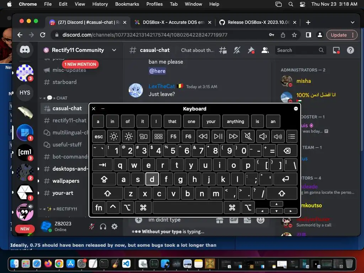Open pinned messages icon
The image size is (364, 273).
point(251,50)
